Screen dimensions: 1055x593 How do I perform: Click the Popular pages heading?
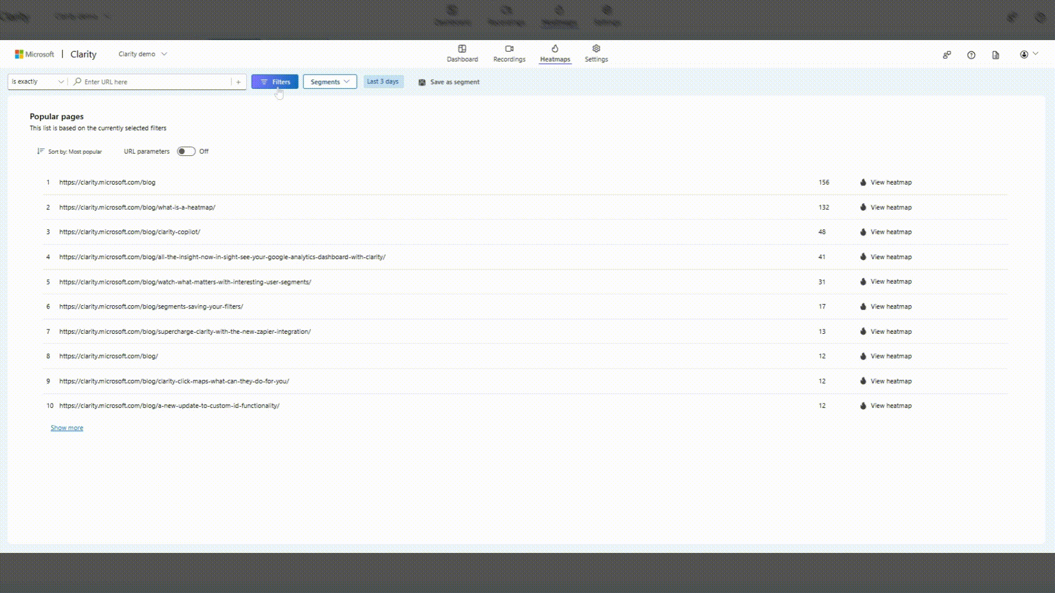pyautogui.click(x=57, y=116)
